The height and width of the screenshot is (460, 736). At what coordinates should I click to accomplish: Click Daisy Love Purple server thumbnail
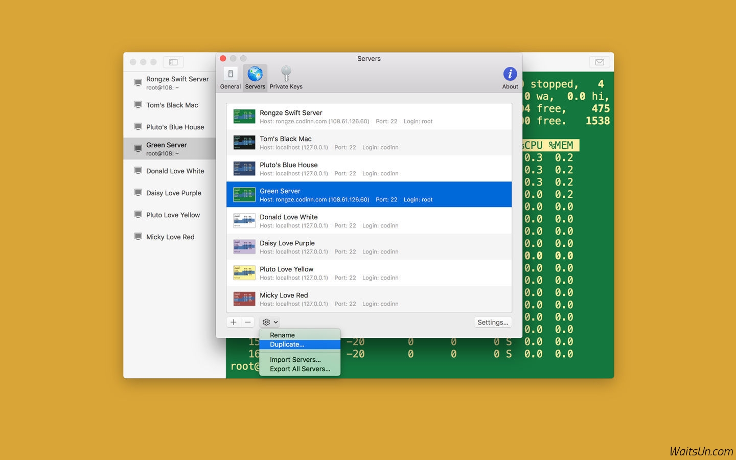244,247
